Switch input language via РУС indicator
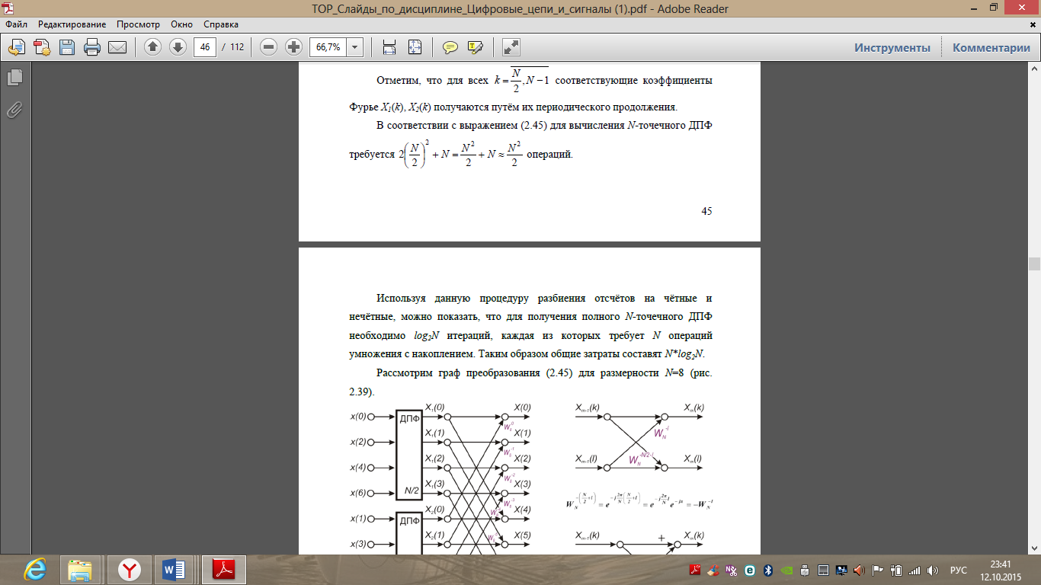The height and width of the screenshot is (585, 1041). click(959, 570)
